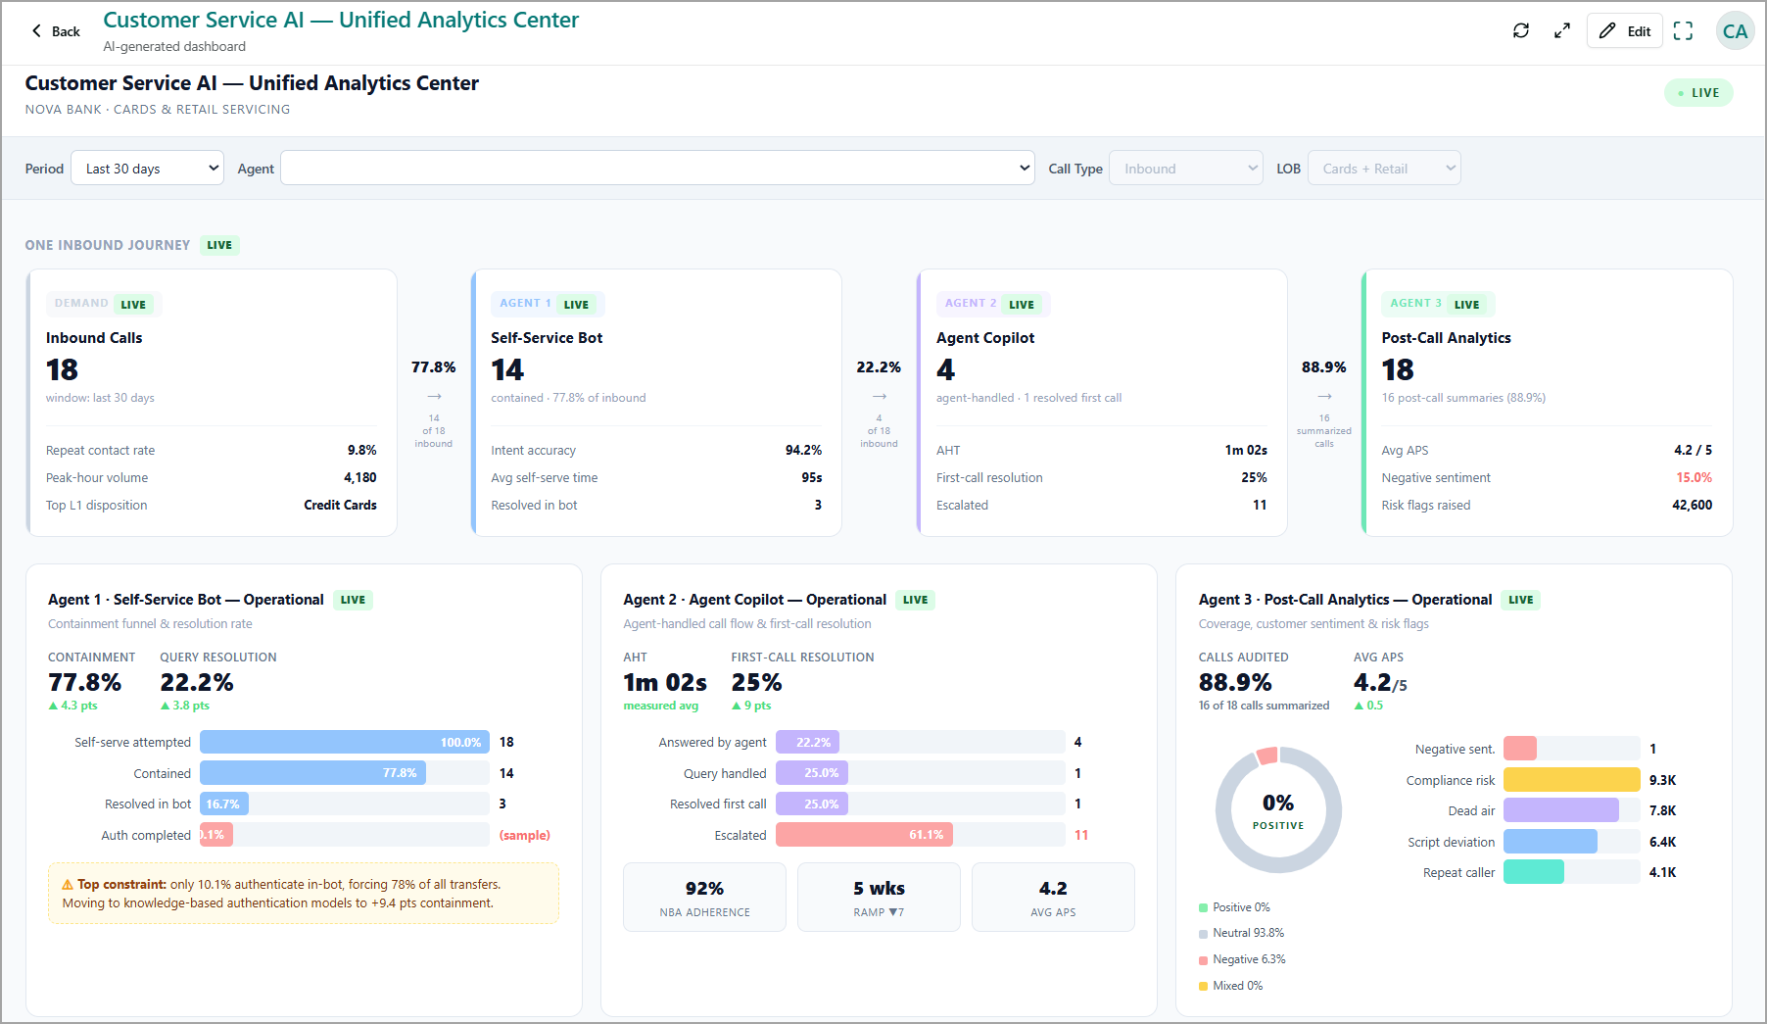
Task: Open the Period dropdown showing Last 30 days
Action: pos(147,168)
